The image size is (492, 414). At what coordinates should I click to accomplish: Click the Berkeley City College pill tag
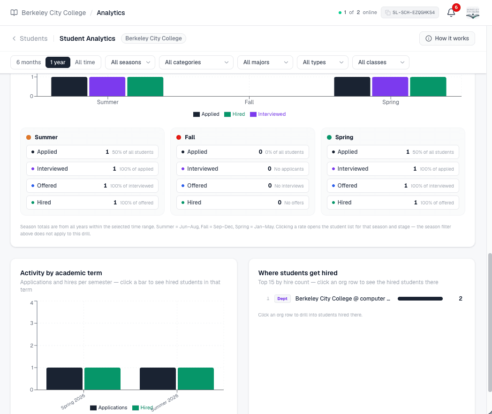pyautogui.click(x=153, y=38)
